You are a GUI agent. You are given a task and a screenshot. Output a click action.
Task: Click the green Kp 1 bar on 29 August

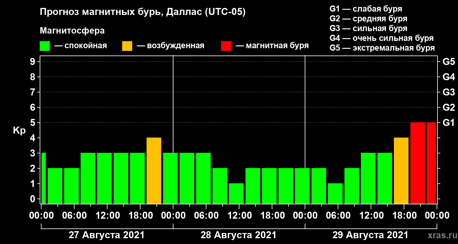(x=335, y=193)
